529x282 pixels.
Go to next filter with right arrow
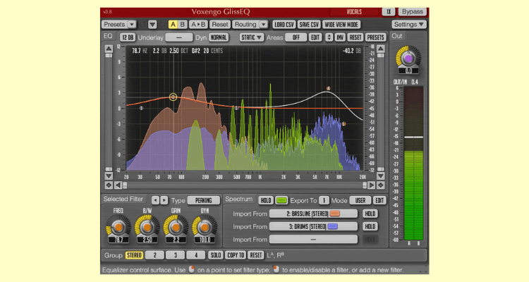[x=164, y=200]
